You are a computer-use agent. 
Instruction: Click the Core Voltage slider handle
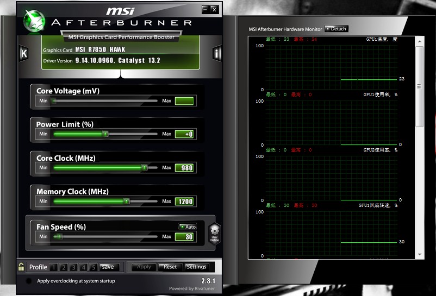54,101
